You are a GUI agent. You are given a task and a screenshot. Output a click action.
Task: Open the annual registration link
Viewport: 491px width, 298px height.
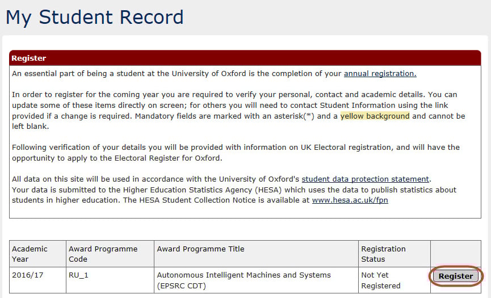(x=380, y=73)
